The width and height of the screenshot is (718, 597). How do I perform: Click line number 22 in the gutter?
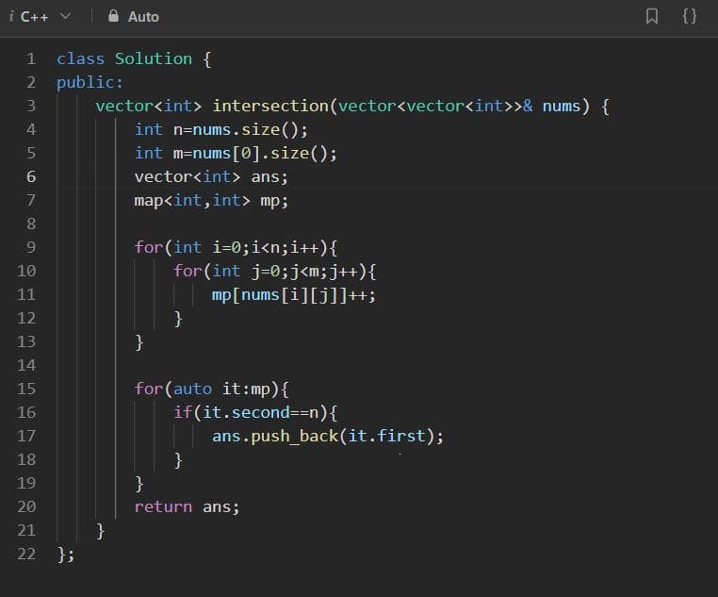(26, 554)
